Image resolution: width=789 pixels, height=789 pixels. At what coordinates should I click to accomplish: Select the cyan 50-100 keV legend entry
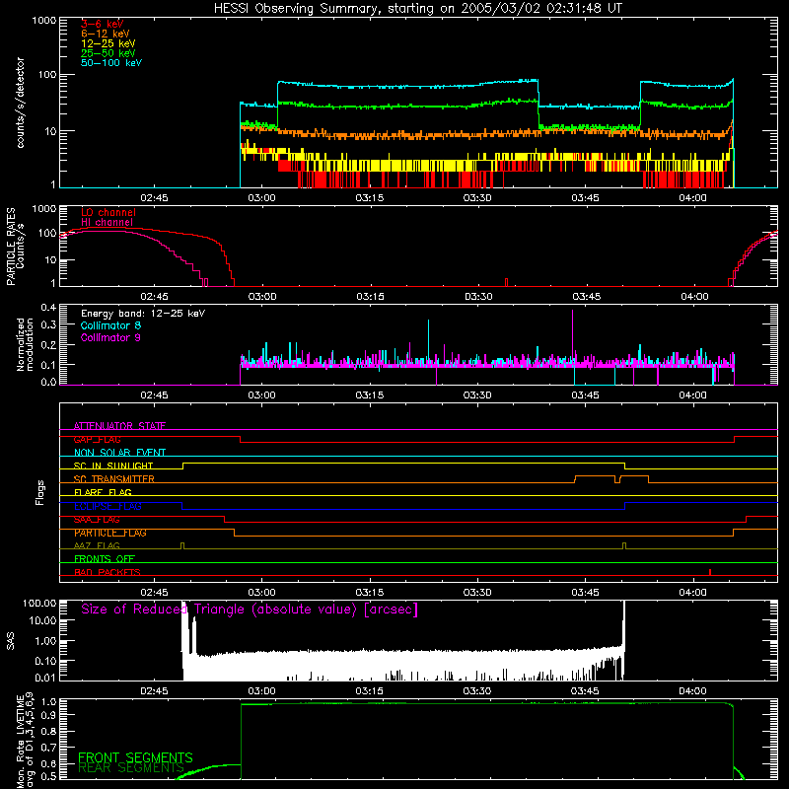click(111, 62)
